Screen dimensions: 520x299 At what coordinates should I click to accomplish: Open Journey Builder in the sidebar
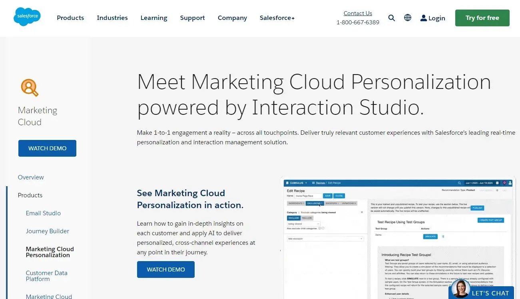pyautogui.click(x=48, y=231)
